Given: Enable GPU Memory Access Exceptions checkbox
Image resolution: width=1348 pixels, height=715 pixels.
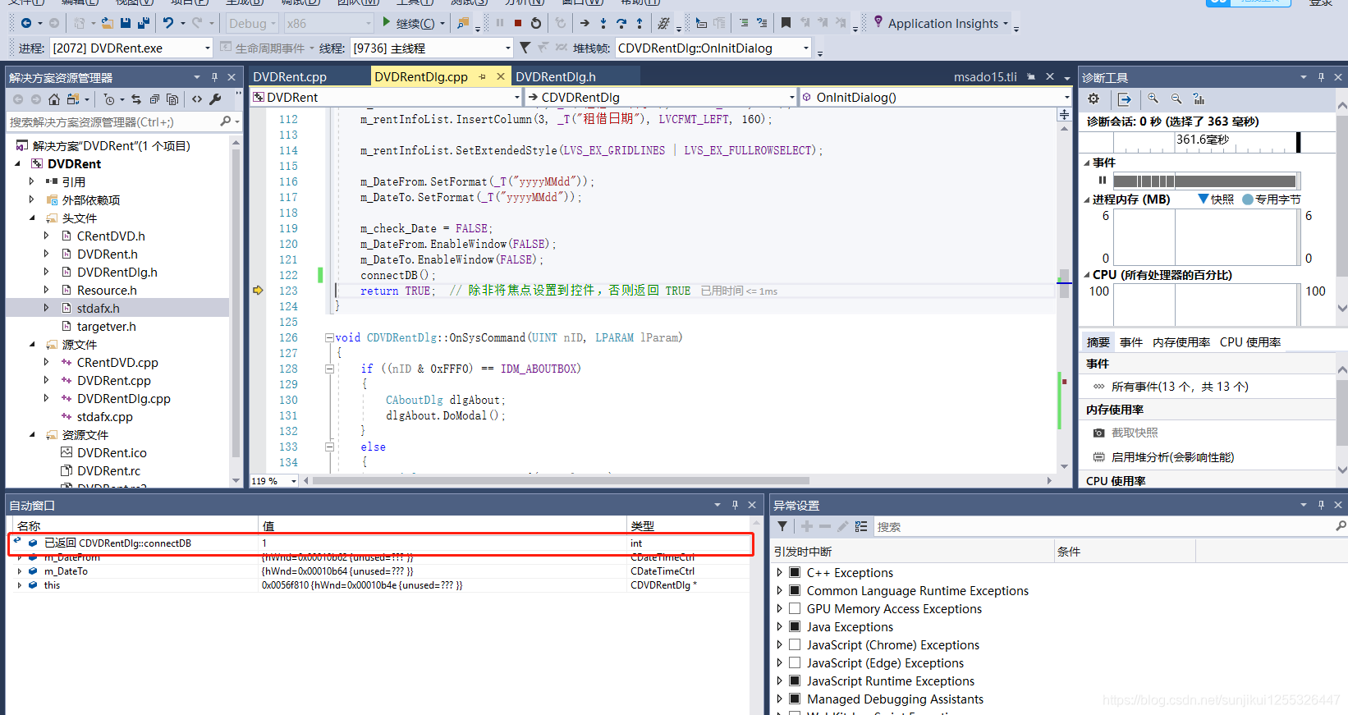Looking at the screenshot, I should click(x=795, y=608).
